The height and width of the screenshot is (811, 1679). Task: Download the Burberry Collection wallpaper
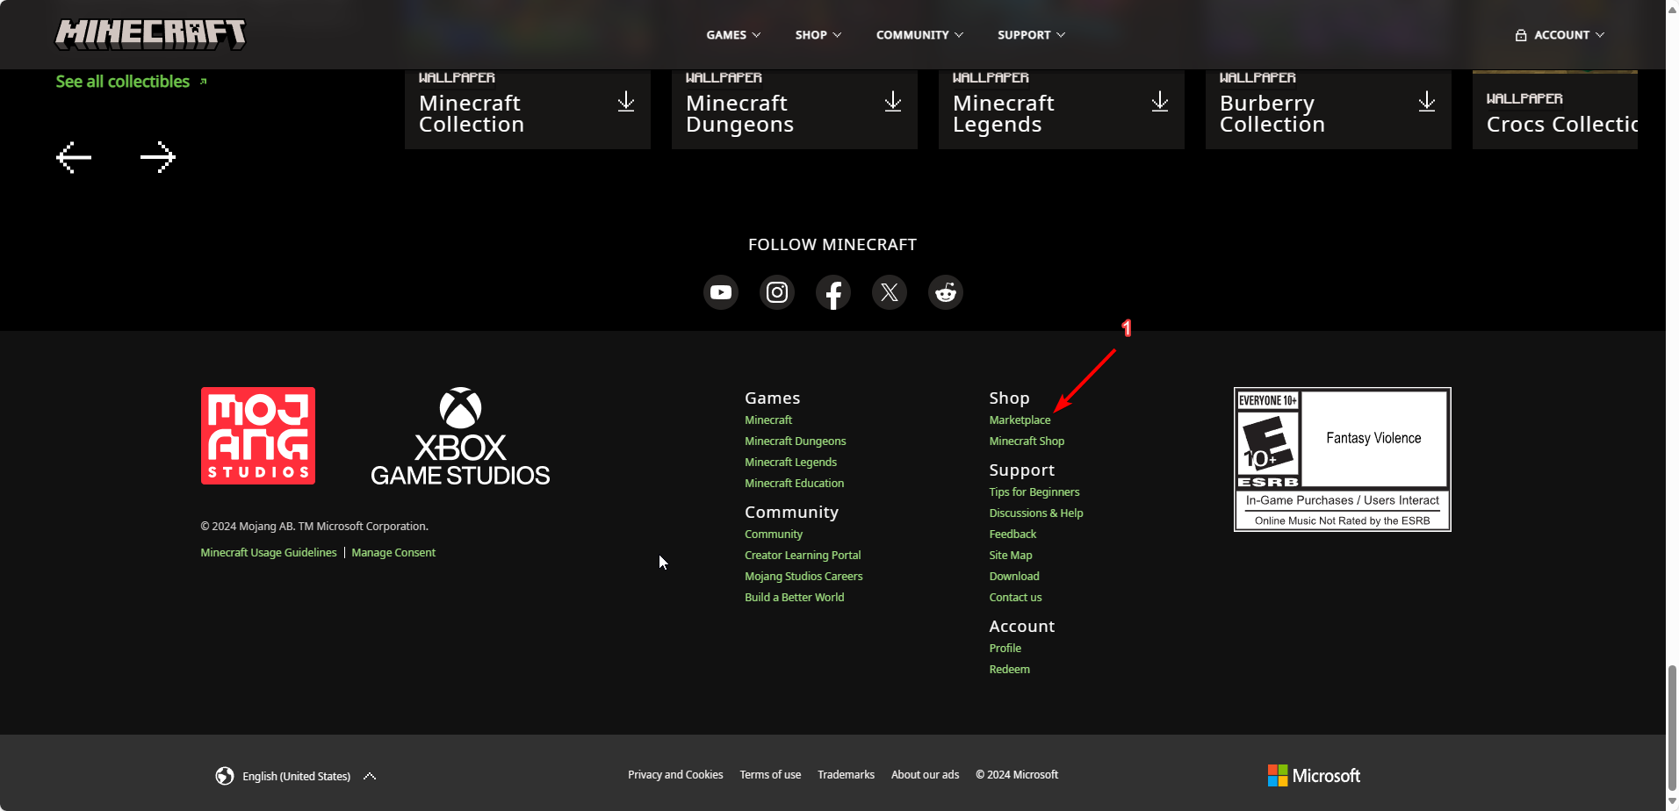(1426, 102)
